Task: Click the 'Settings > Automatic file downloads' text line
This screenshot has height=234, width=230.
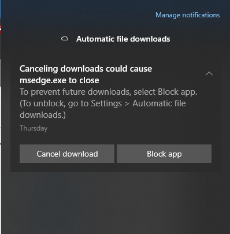Action: (103, 103)
